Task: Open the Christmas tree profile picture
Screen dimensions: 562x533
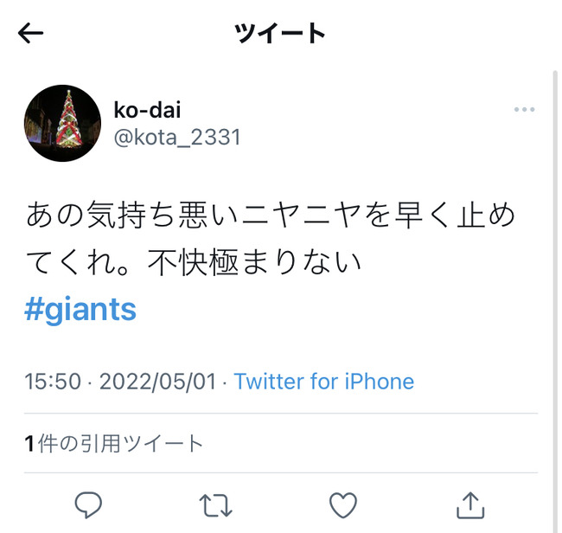Action: tap(62, 124)
